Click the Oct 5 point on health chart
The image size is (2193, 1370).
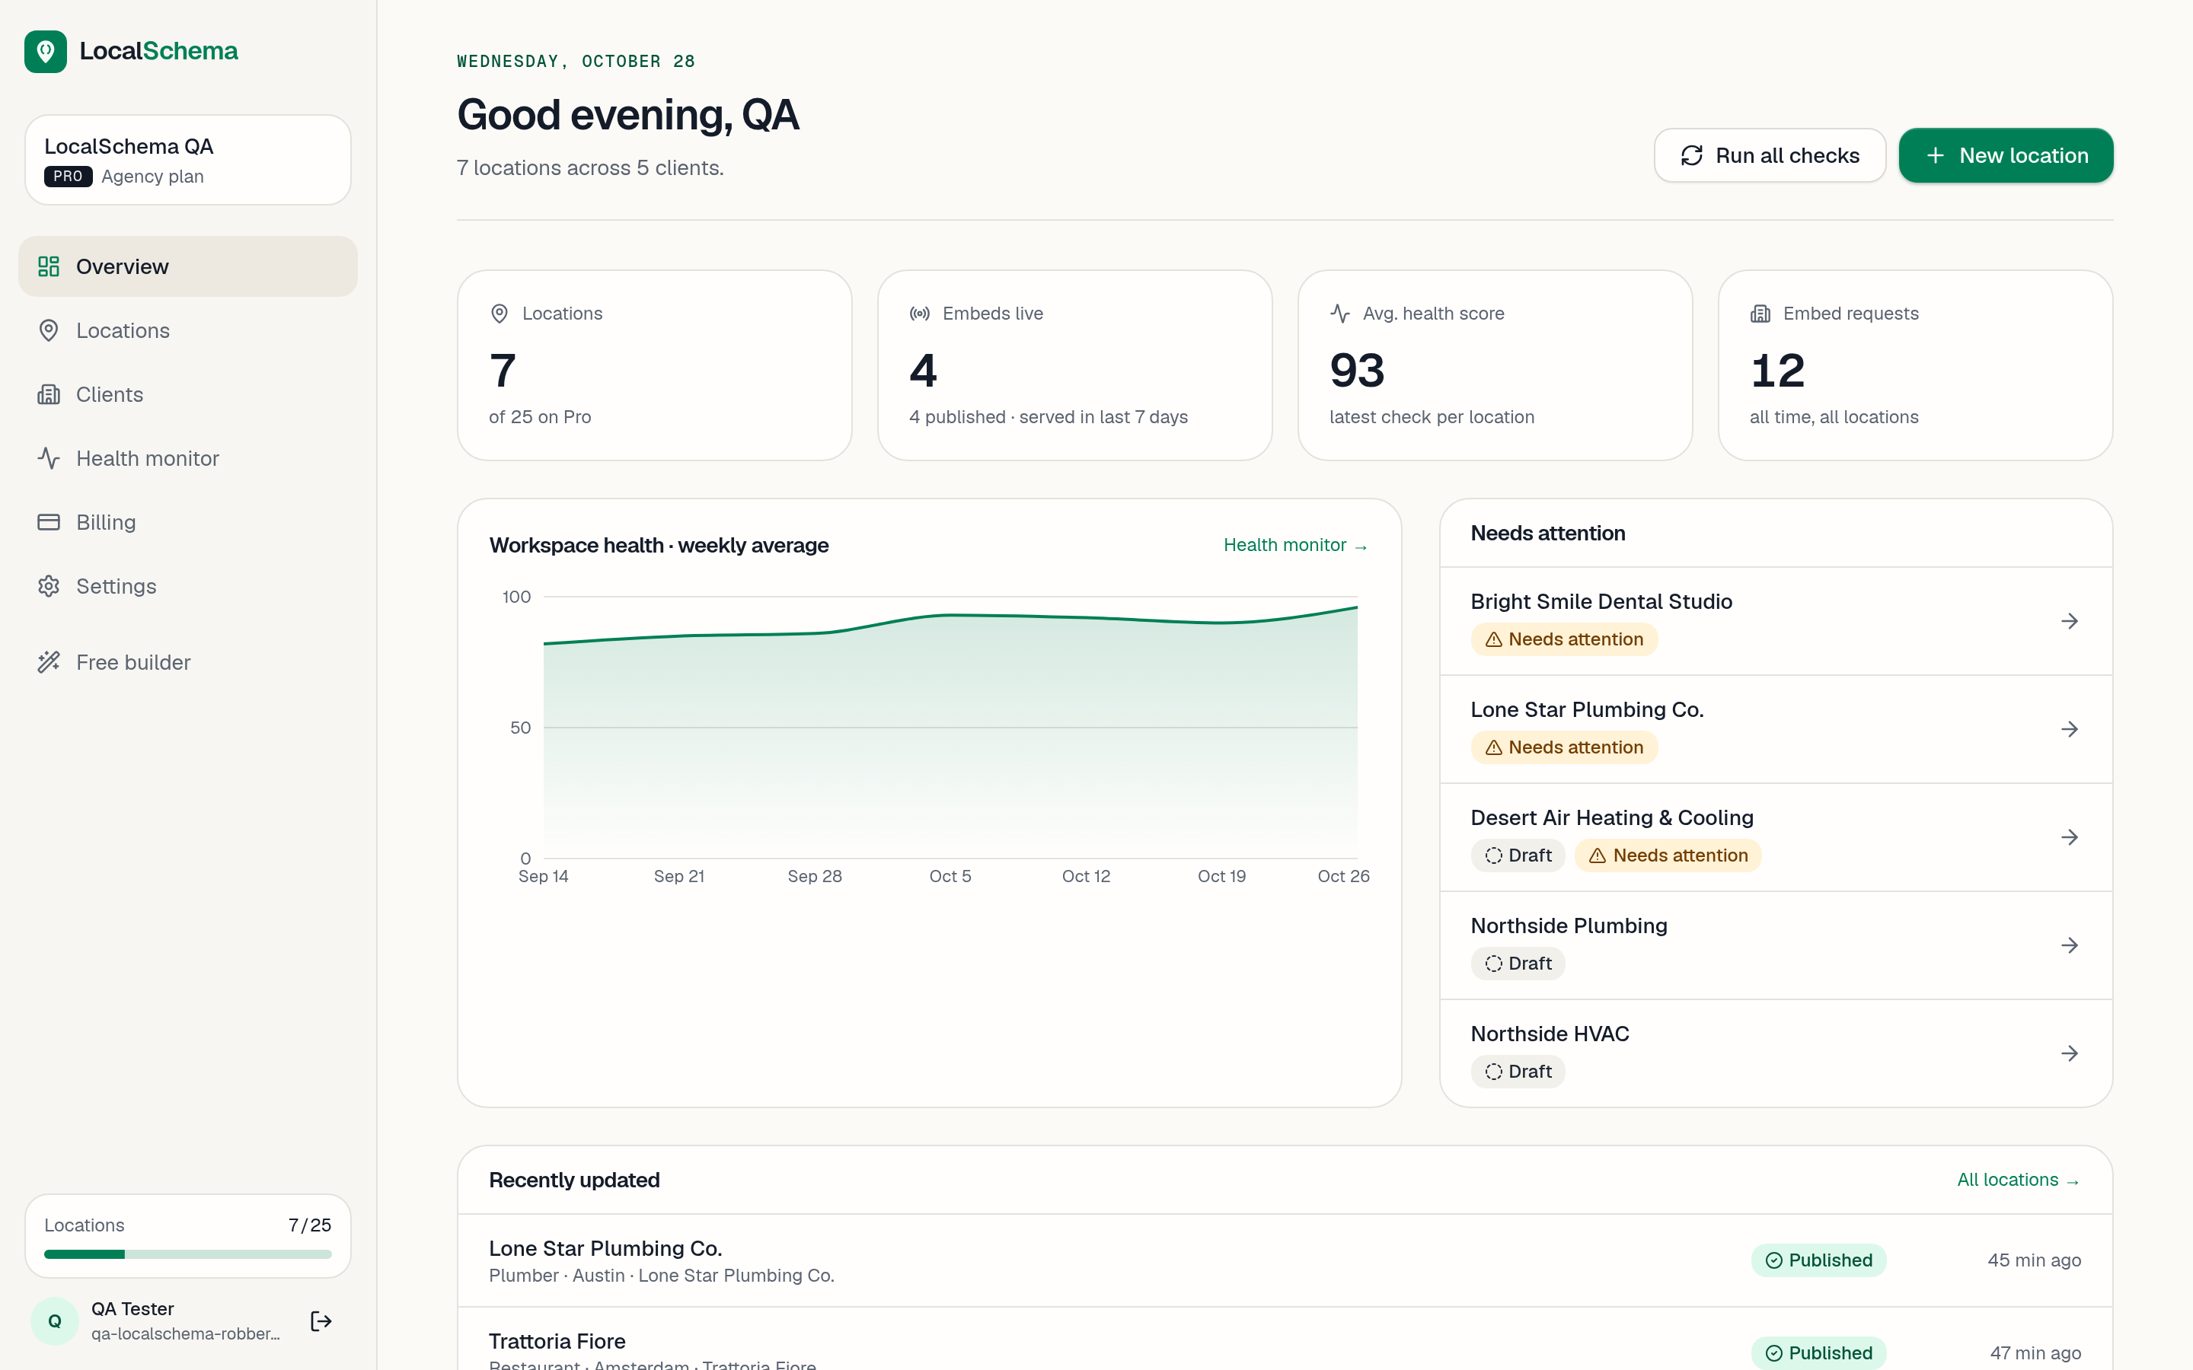[950, 615]
